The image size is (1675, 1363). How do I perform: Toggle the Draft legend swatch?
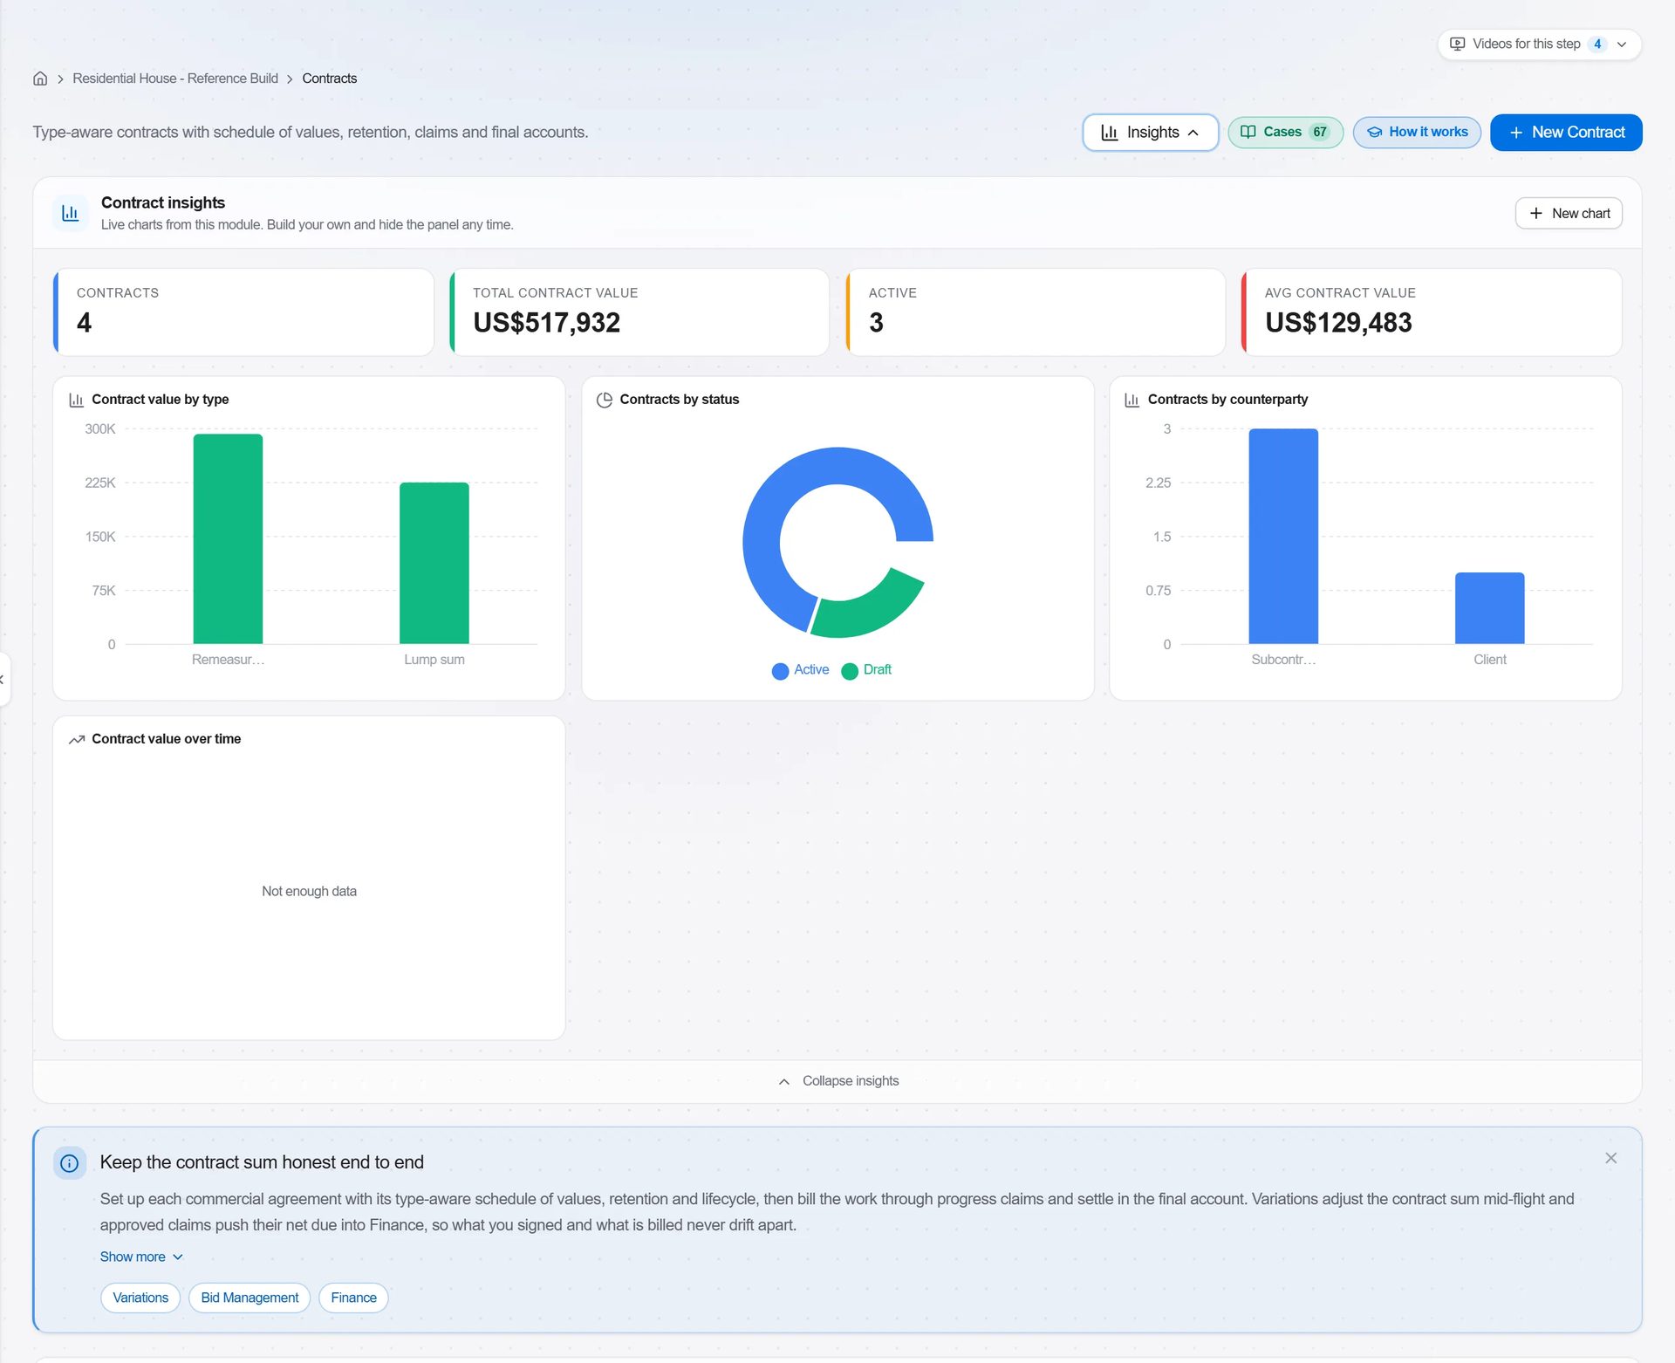(x=850, y=671)
